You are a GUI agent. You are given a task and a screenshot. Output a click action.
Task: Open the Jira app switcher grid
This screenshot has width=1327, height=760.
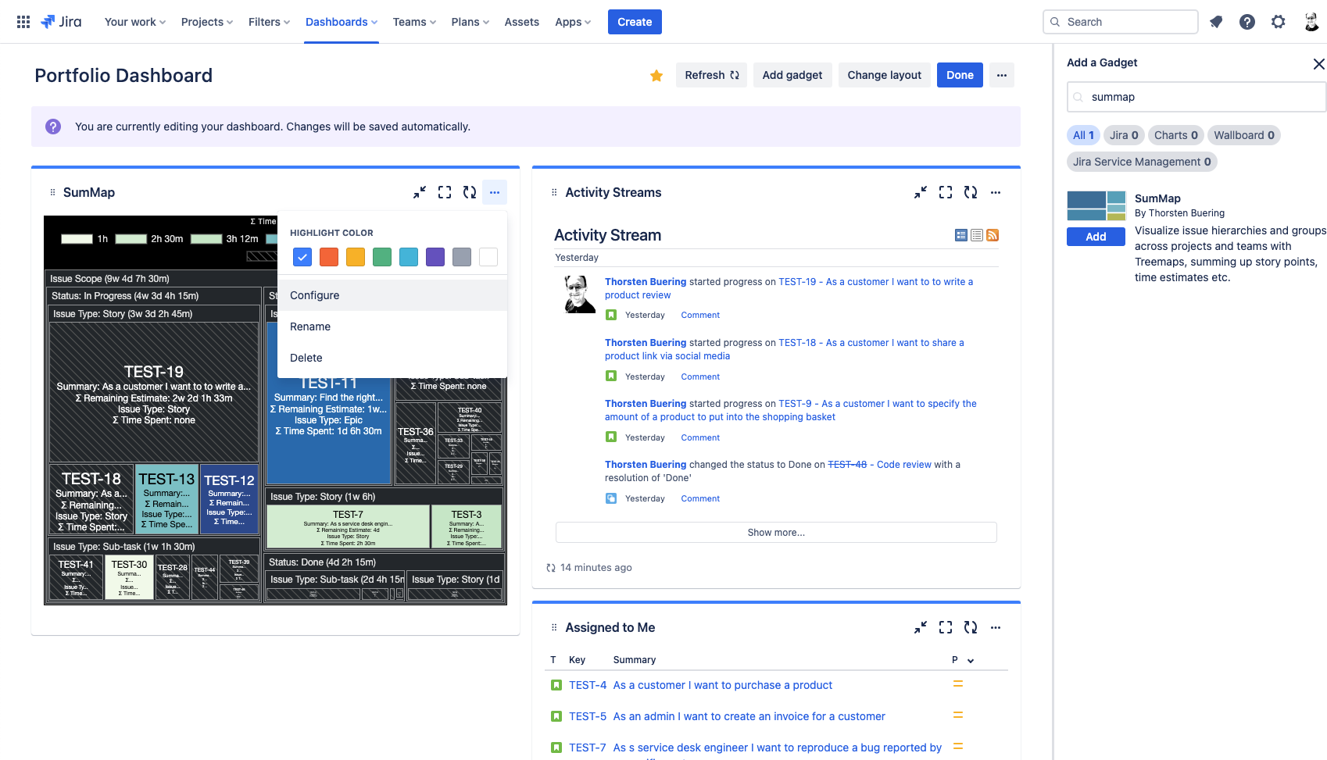click(x=23, y=22)
